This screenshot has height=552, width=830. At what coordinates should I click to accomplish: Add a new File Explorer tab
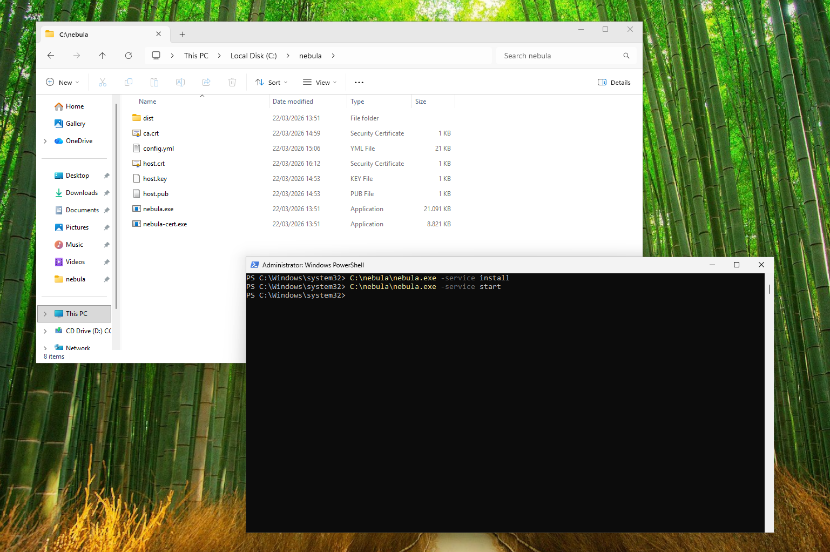183,35
